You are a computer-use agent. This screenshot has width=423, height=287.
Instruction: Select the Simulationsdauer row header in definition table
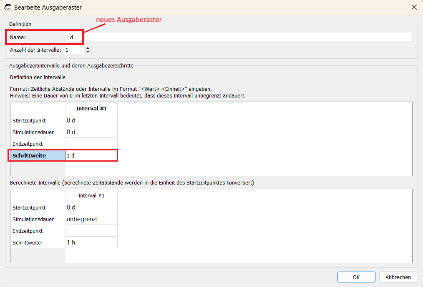click(38, 132)
